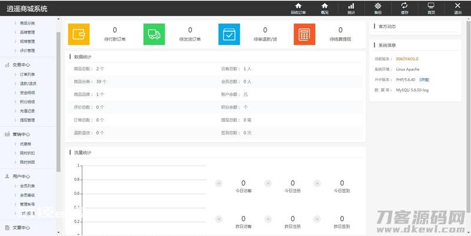471x236 pixels.
Task: Click the round icon beside 昨日注册
Action: [268, 219]
